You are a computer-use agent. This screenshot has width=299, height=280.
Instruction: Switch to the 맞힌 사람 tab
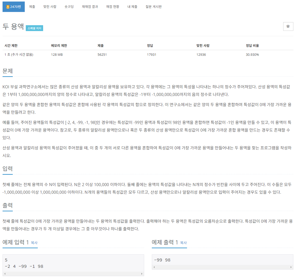coord(50,7)
